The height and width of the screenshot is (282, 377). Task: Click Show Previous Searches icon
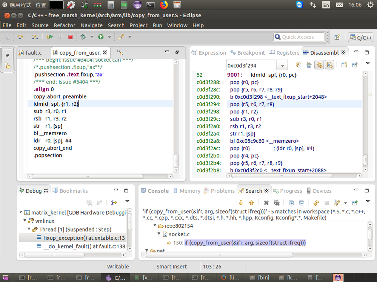(x=337, y=203)
